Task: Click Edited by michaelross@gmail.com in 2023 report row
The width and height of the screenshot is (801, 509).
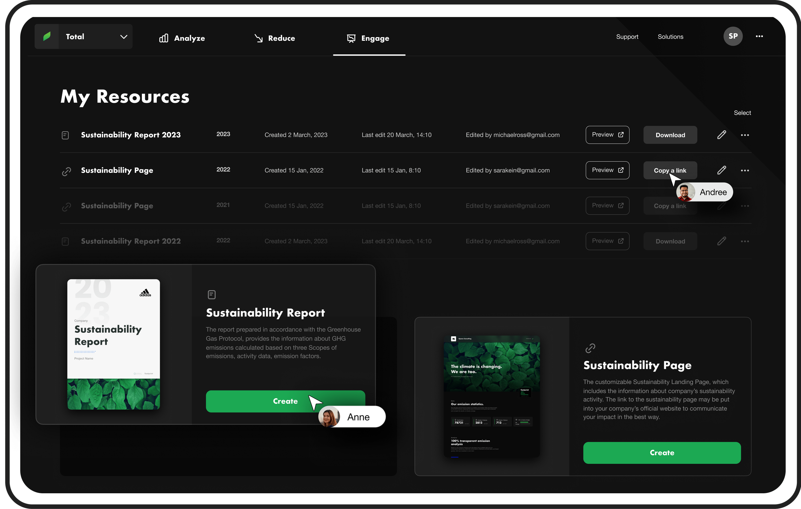Action: coord(513,135)
